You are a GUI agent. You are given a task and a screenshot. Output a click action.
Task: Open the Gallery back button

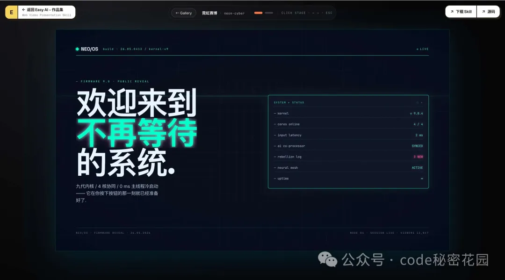point(184,13)
